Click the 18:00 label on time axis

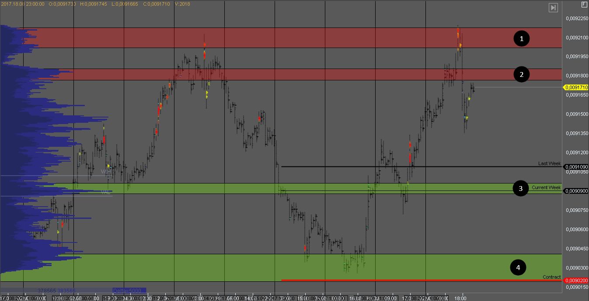pos(460,298)
